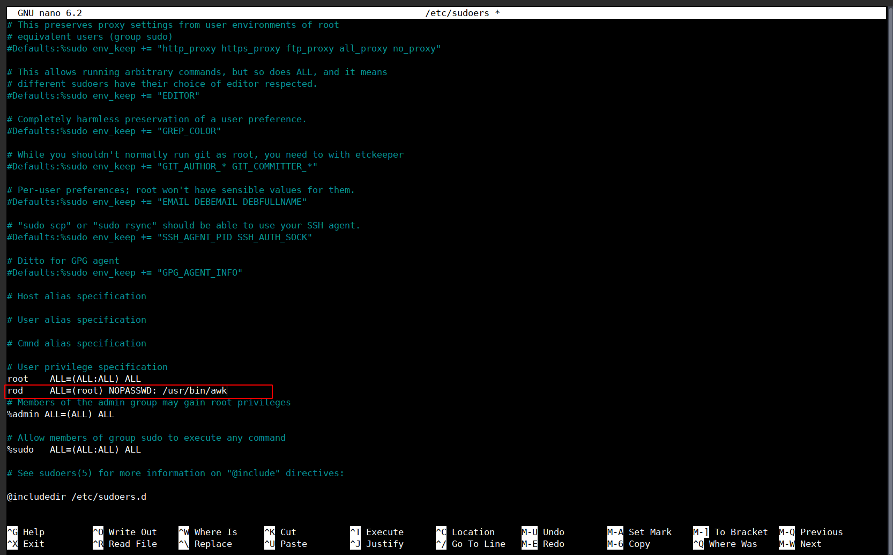Click the Where Is search shortcut
This screenshot has height=555, width=893.
pyautogui.click(x=215, y=532)
